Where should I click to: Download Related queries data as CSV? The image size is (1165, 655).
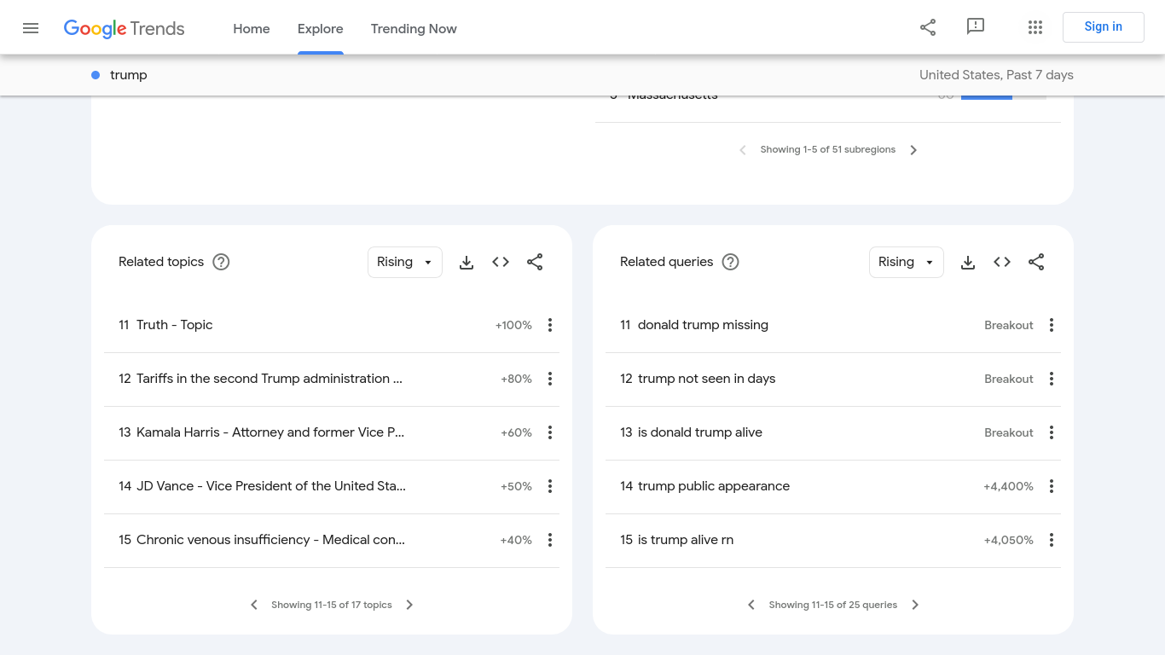(x=968, y=263)
